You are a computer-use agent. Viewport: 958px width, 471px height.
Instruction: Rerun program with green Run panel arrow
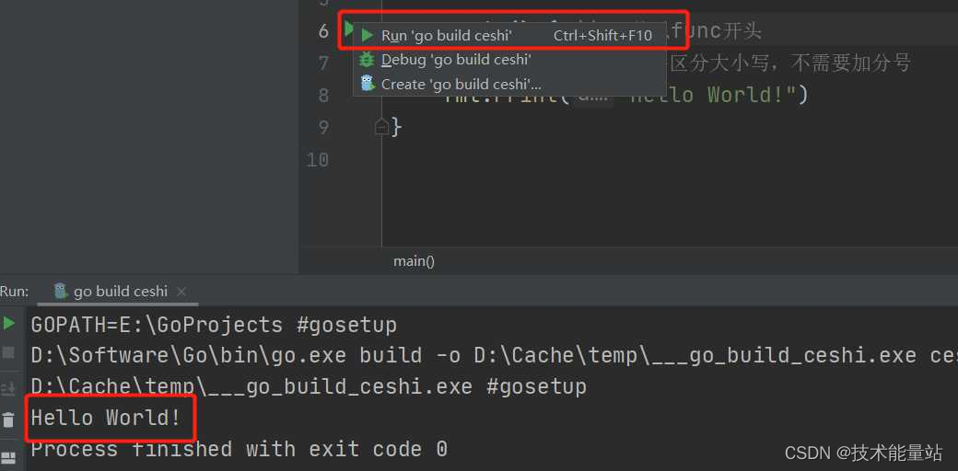(x=8, y=324)
